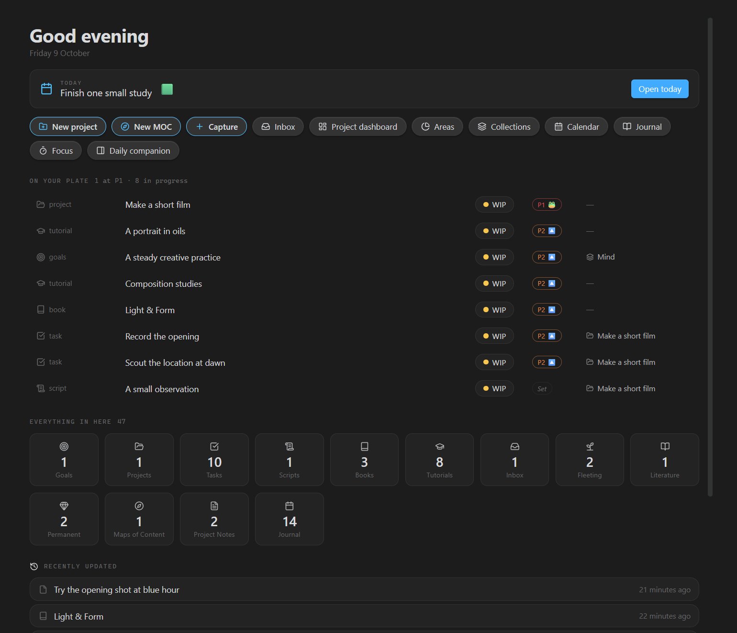
Task: Go to Inbox
Action: click(x=278, y=127)
